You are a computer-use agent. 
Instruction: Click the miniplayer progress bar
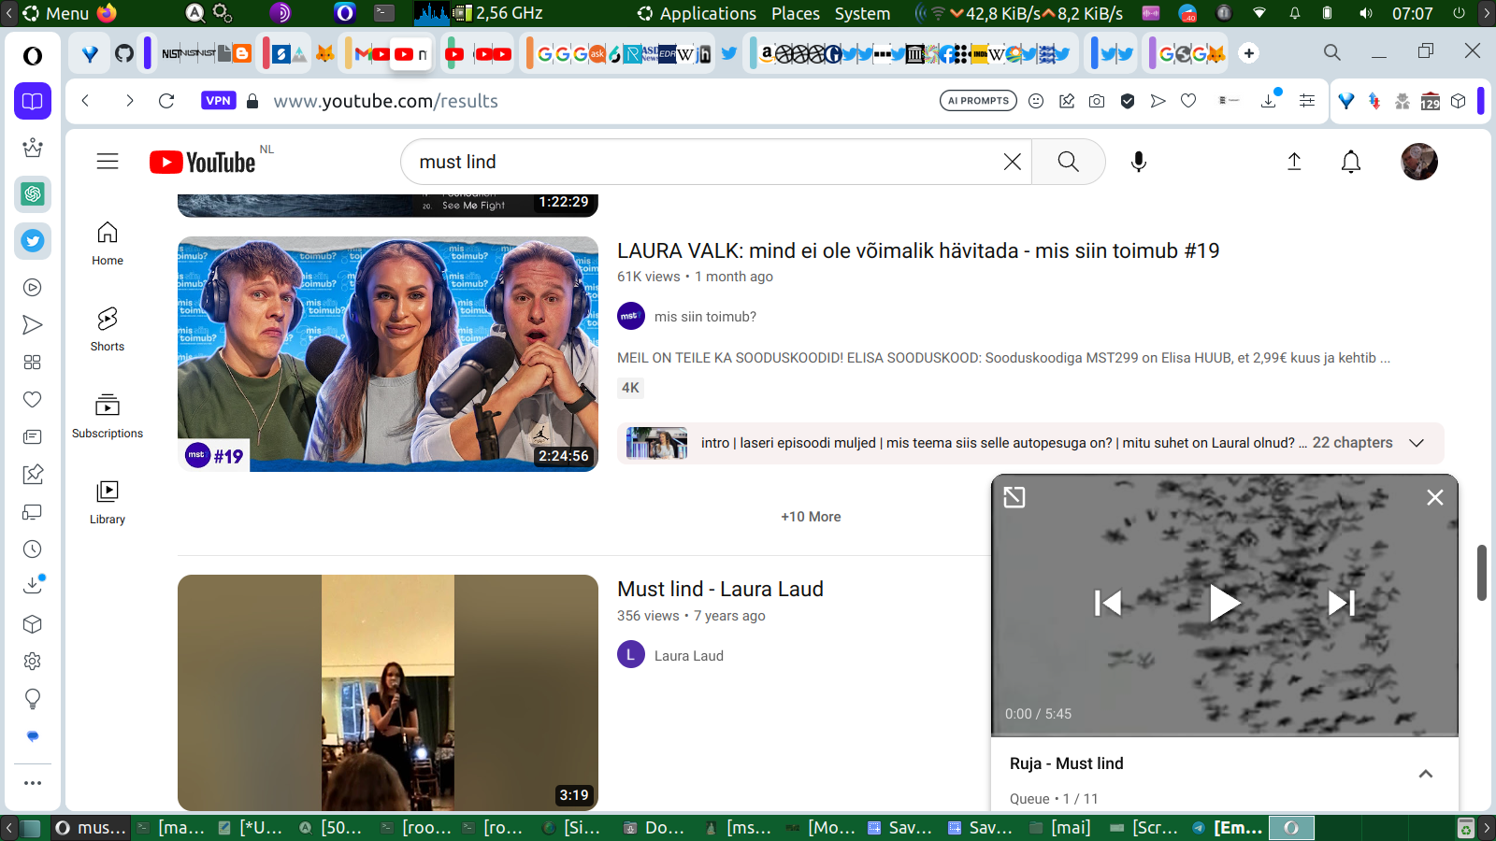click(x=1225, y=735)
